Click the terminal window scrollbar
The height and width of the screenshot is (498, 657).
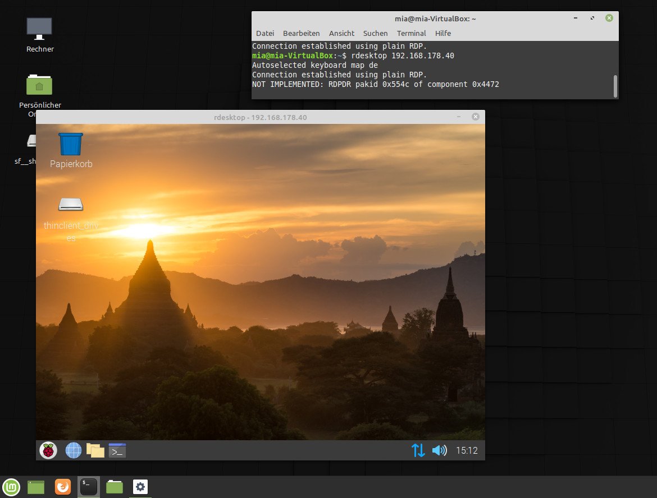(x=615, y=86)
